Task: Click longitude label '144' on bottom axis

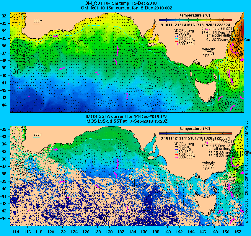Action: coord(191,232)
